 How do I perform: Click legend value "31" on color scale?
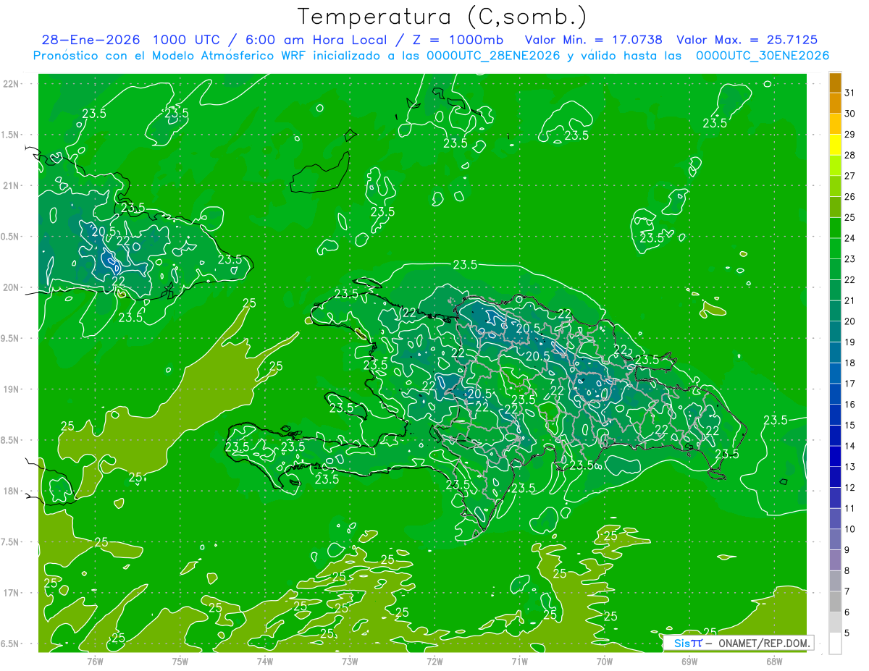click(x=850, y=93)
